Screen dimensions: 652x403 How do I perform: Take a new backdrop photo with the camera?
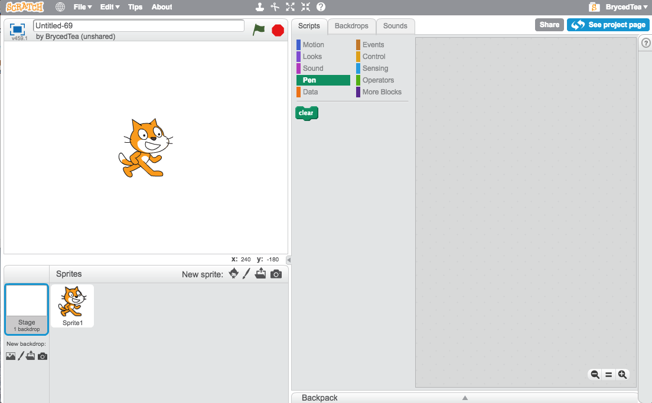pos(42,356)
